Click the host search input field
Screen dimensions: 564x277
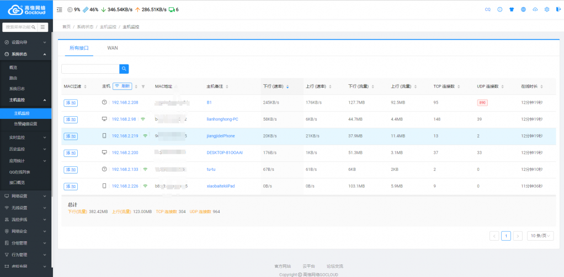pos(91,69)
